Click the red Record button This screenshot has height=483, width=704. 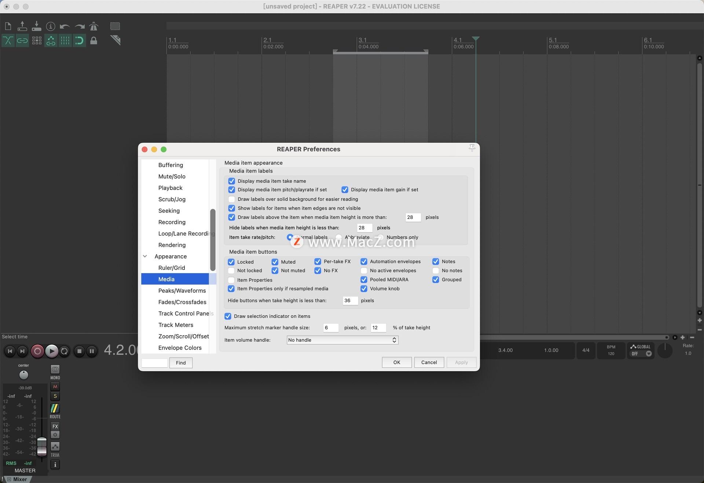click(x=37, y=351)
